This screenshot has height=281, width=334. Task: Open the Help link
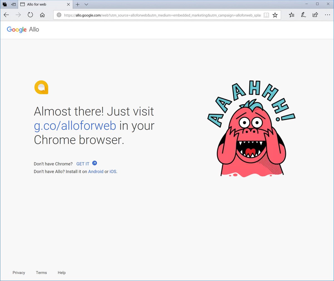[62, 273]
